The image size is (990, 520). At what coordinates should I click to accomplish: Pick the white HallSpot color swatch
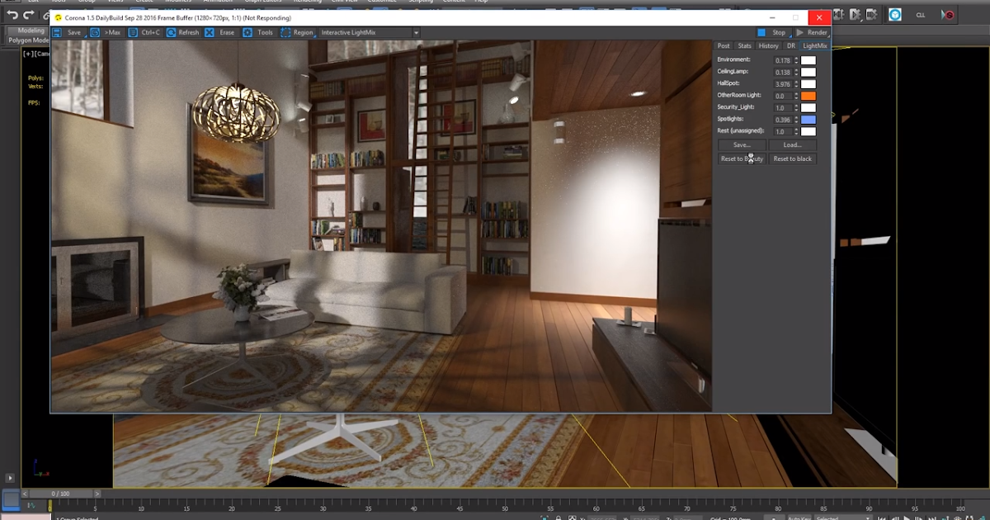(808, 83)
